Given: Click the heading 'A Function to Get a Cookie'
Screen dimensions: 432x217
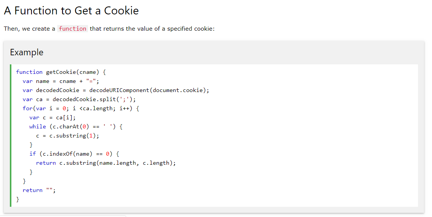Looking at the screenshot, I should (71, 11).
